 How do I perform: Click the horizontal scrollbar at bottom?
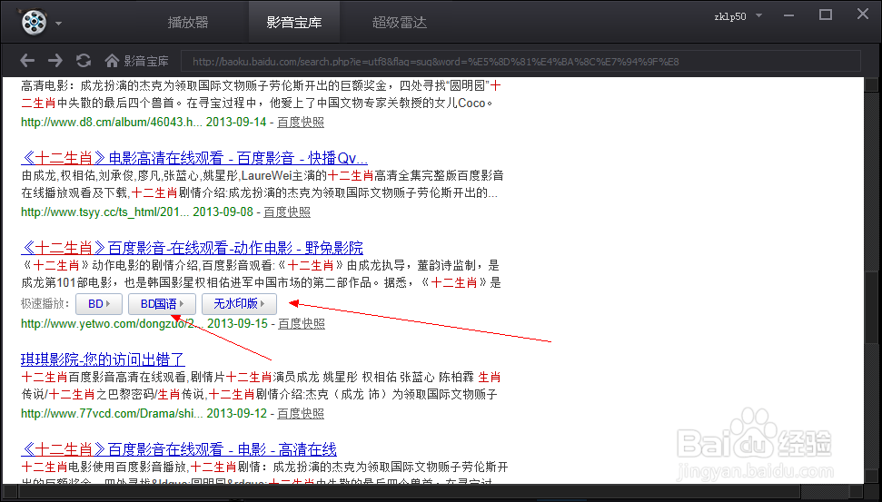433,493
